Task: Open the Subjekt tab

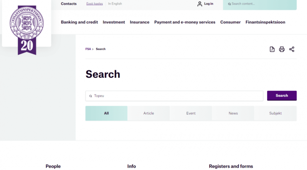Action: [x=276, y=113]
